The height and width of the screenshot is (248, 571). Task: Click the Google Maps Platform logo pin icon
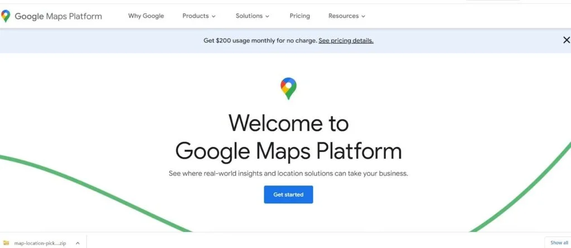coord(6,16)
